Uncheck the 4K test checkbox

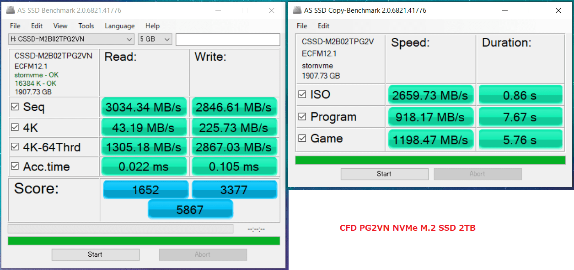[x=15, y=128]
